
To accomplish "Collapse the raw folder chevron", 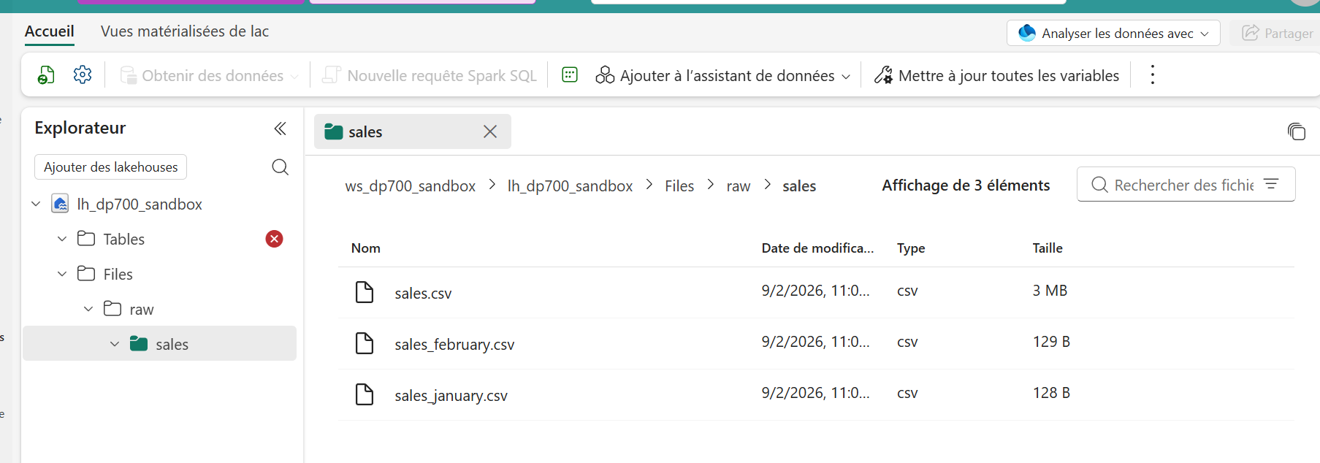I will [88, 309].
